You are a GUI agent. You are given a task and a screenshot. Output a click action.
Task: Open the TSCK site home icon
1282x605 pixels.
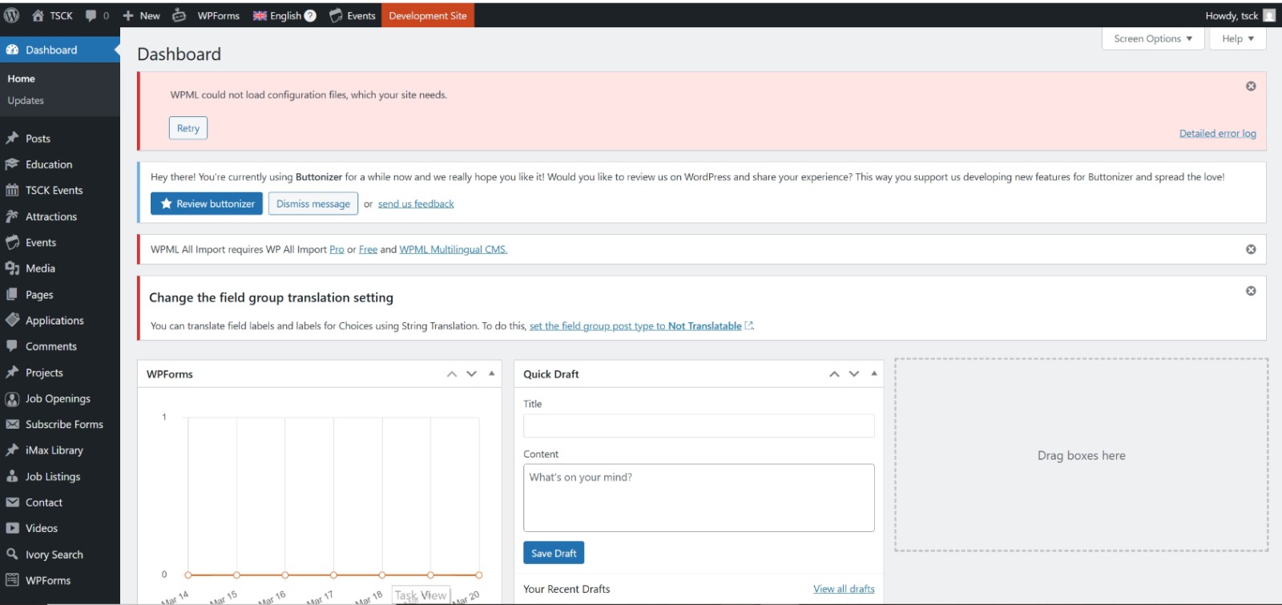(38, 15)
